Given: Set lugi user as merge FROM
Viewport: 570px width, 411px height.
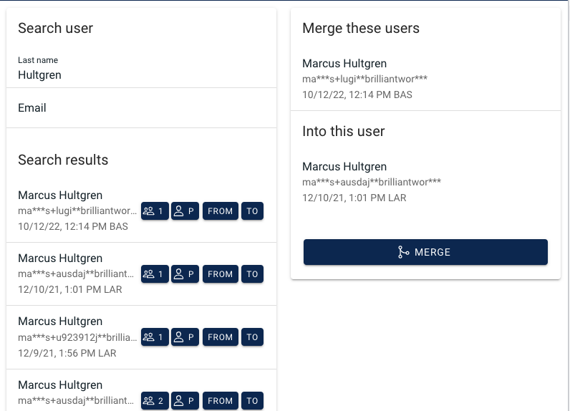Looking at the screenshot, I should coord(221,211).
